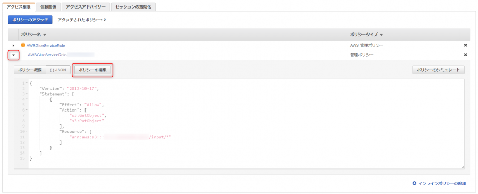
Task: Fold the Statement array at line 3
Action: coord(27,94)
